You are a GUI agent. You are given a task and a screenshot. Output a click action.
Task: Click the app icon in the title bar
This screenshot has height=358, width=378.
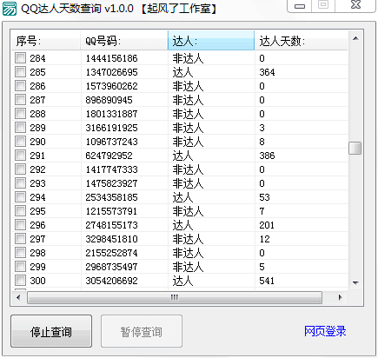point(10,9)
